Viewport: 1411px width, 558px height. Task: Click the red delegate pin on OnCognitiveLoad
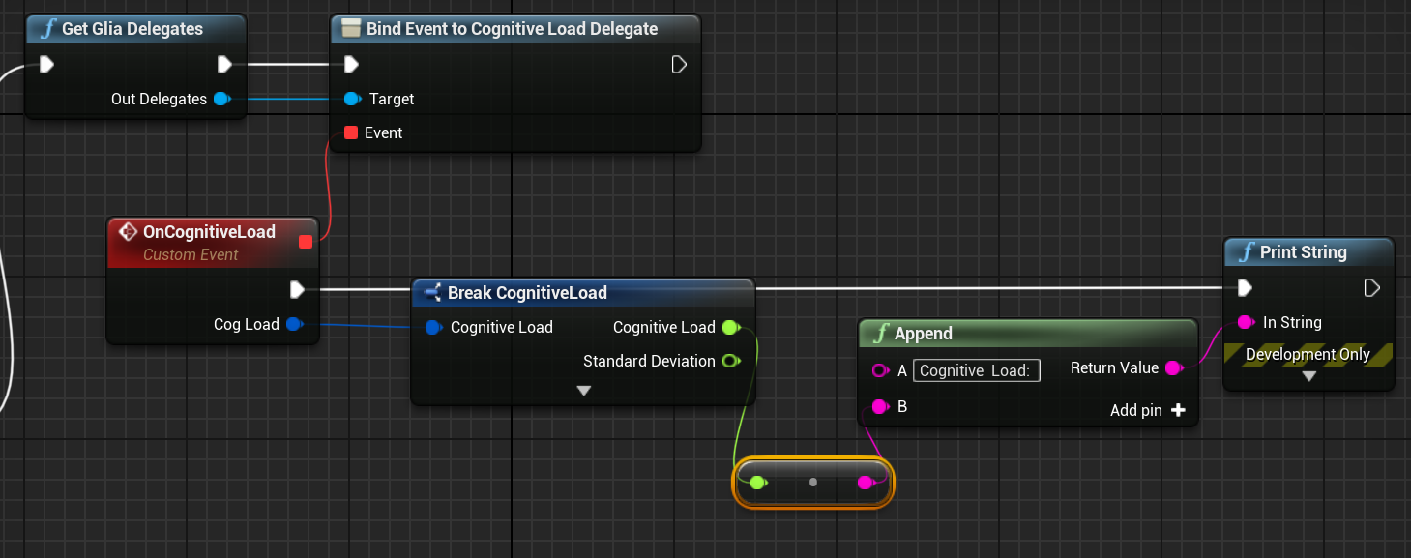tap(306, 242)
